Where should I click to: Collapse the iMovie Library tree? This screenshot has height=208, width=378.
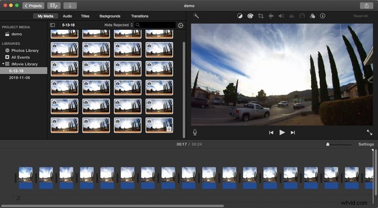point(3,64)
